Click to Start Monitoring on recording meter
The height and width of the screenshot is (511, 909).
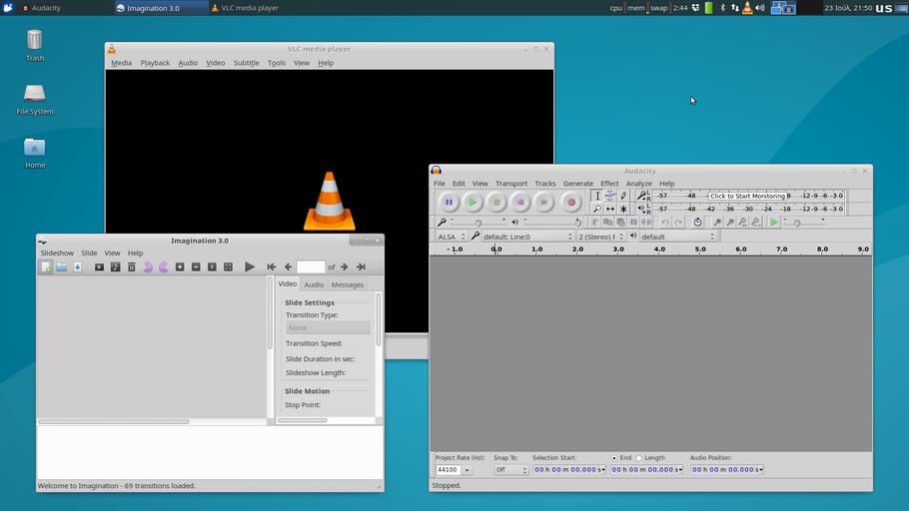747,196
